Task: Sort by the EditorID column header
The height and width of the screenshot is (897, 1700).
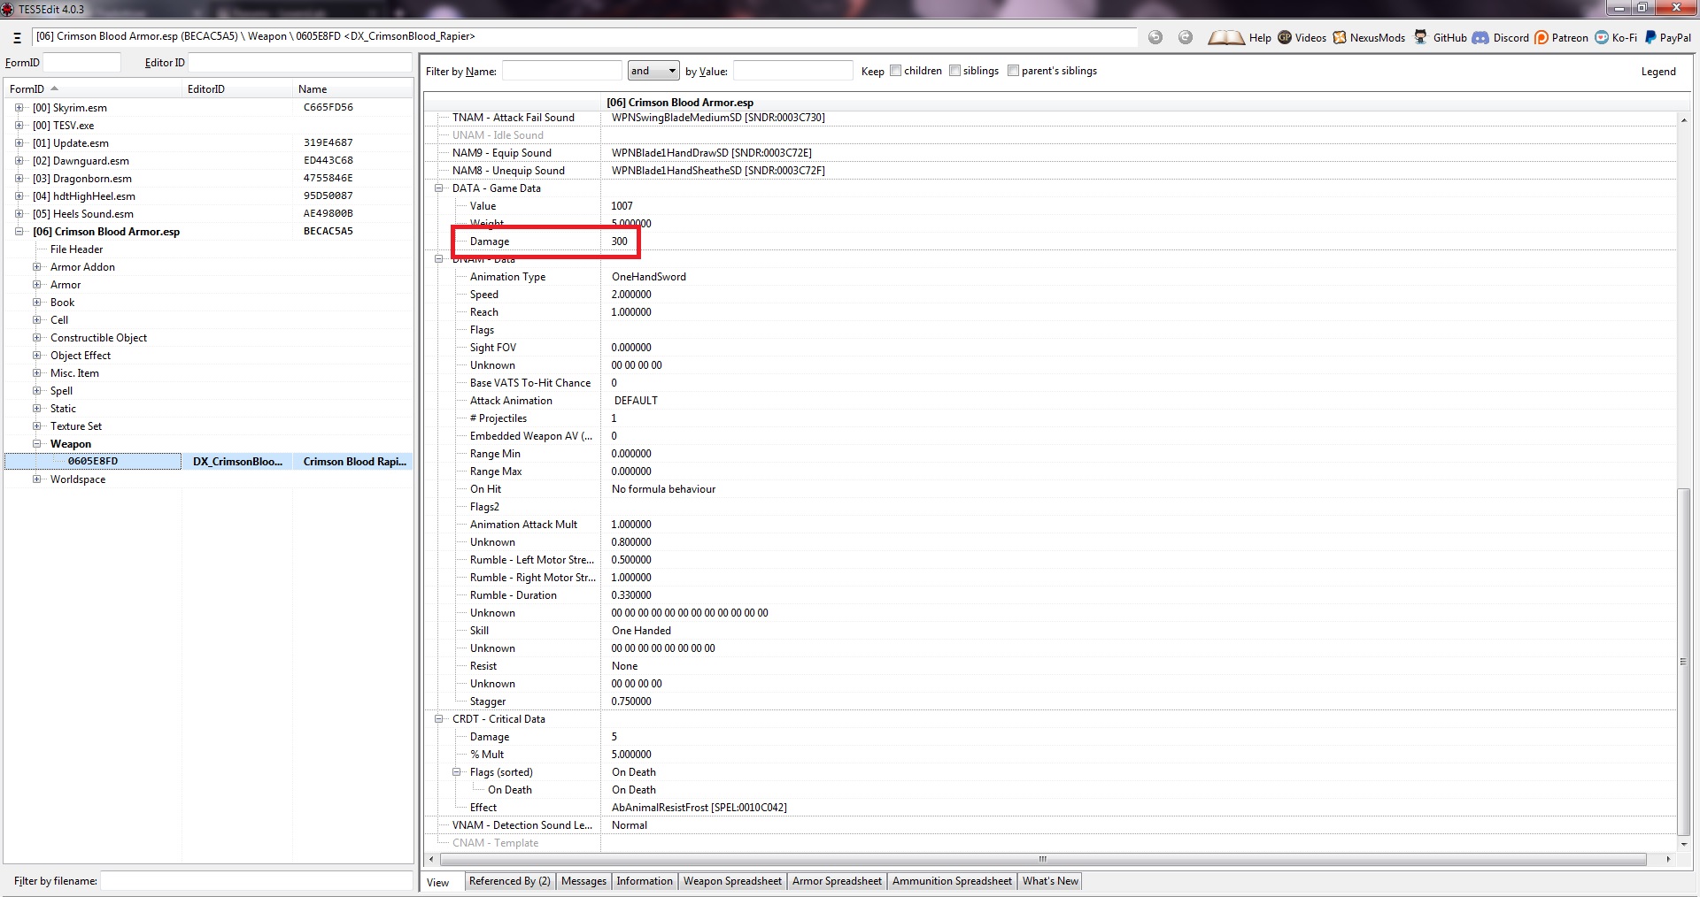Action: coord(237,89)
